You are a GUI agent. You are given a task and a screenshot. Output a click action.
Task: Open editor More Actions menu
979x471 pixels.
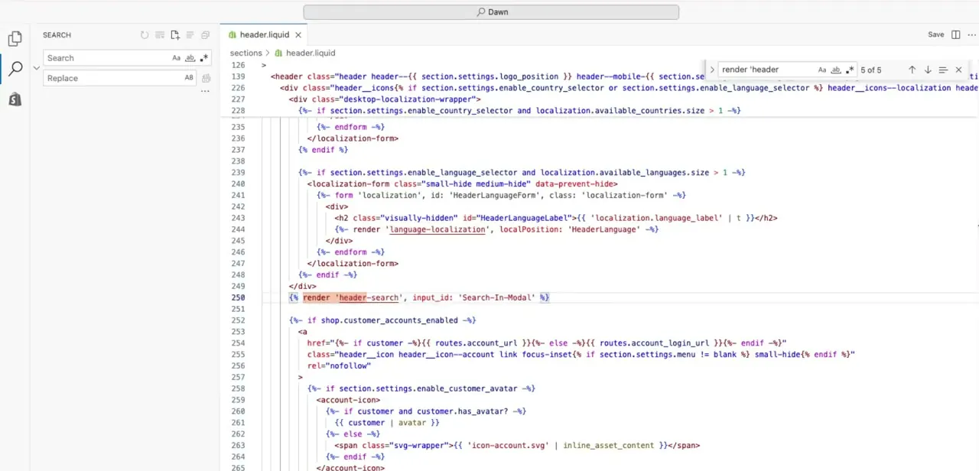(x=971, y=35)
